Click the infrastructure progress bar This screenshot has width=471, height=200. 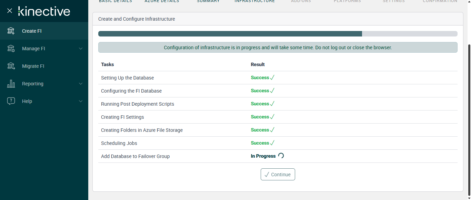click(x=278, y=34)
